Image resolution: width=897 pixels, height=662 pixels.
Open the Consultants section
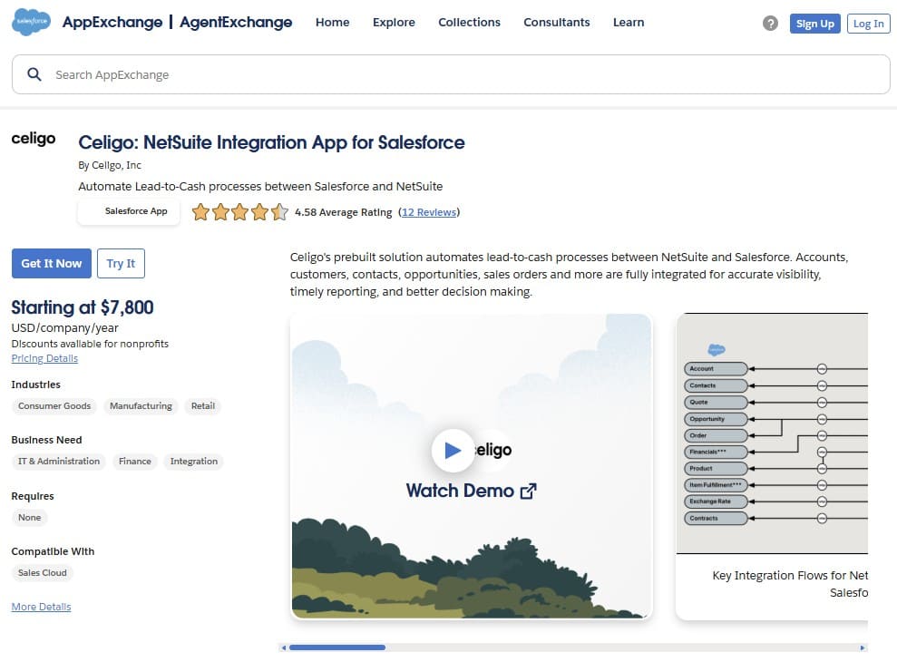click(556, 22)
